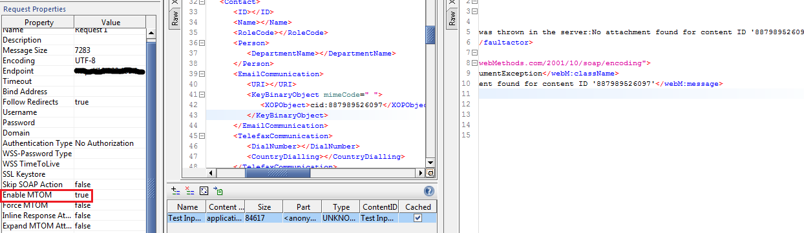Viewport: 804px width, 233px height.
Task: Sort attachments by Type column
Action: 341,207
